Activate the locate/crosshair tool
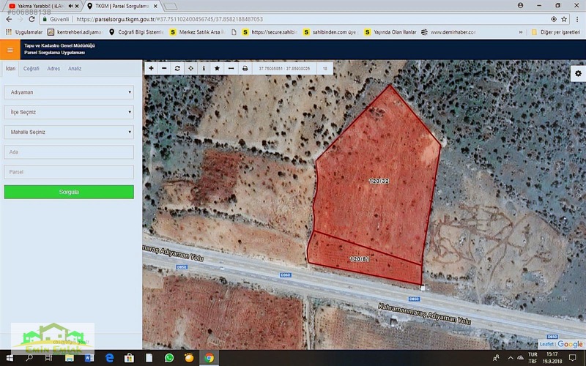The width and height of the screenshot is (586, 366). (190, 68)
